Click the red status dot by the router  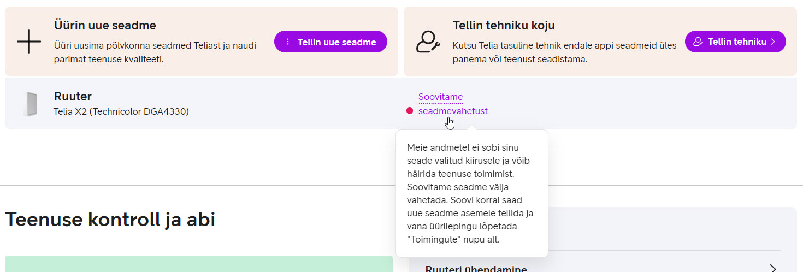coord(410,111)
